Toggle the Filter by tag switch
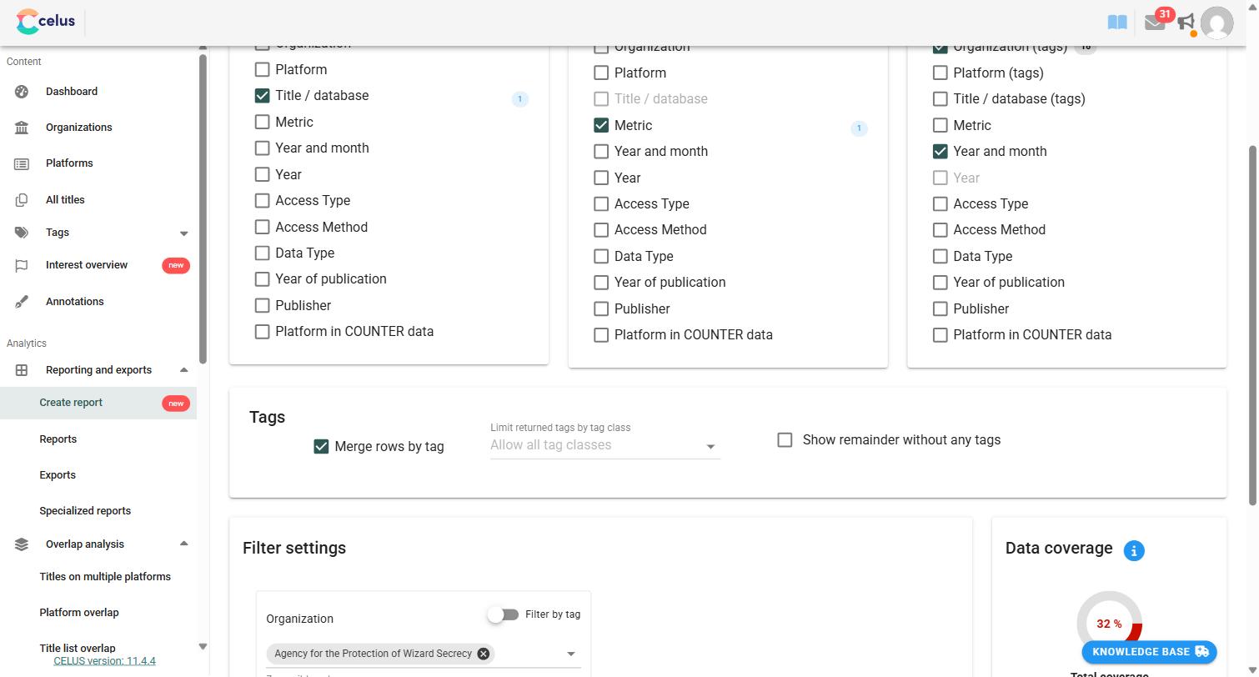Image resolution: width=1259 pixels, height=677 pixels. pos(504,614)
